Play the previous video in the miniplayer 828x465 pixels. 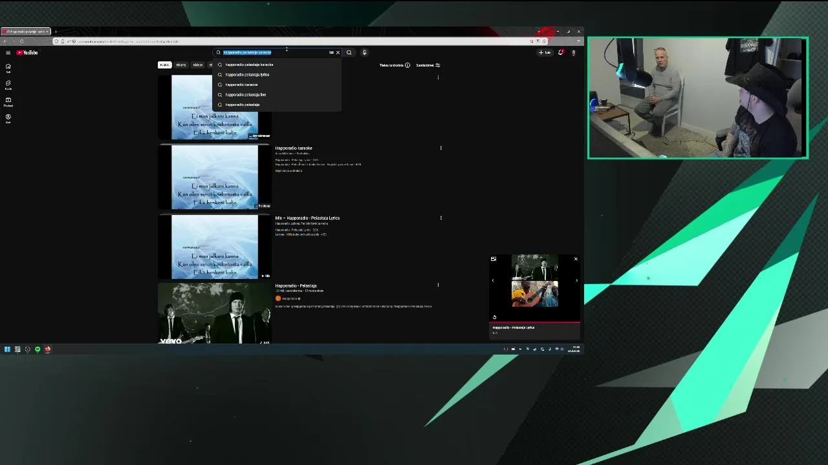[493, 280]
